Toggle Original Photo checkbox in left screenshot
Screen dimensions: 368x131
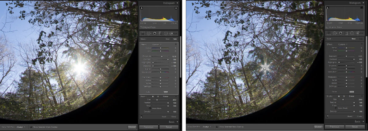141,27
